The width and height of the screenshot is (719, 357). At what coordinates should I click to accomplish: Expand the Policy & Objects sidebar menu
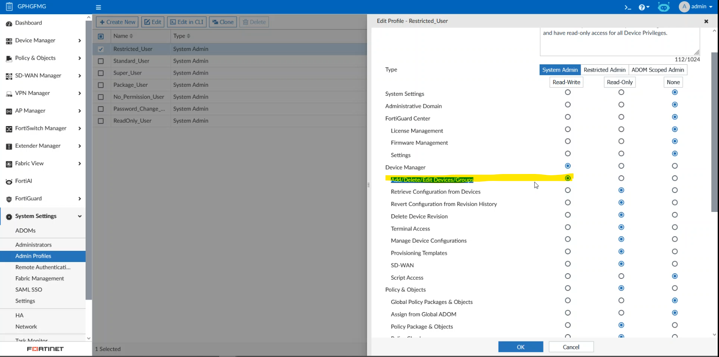80,58
